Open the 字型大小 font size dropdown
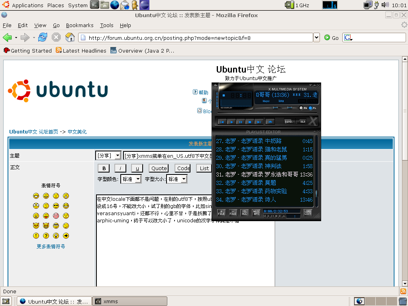The height and width of the screenshot is (306, 408). [177, 179]
